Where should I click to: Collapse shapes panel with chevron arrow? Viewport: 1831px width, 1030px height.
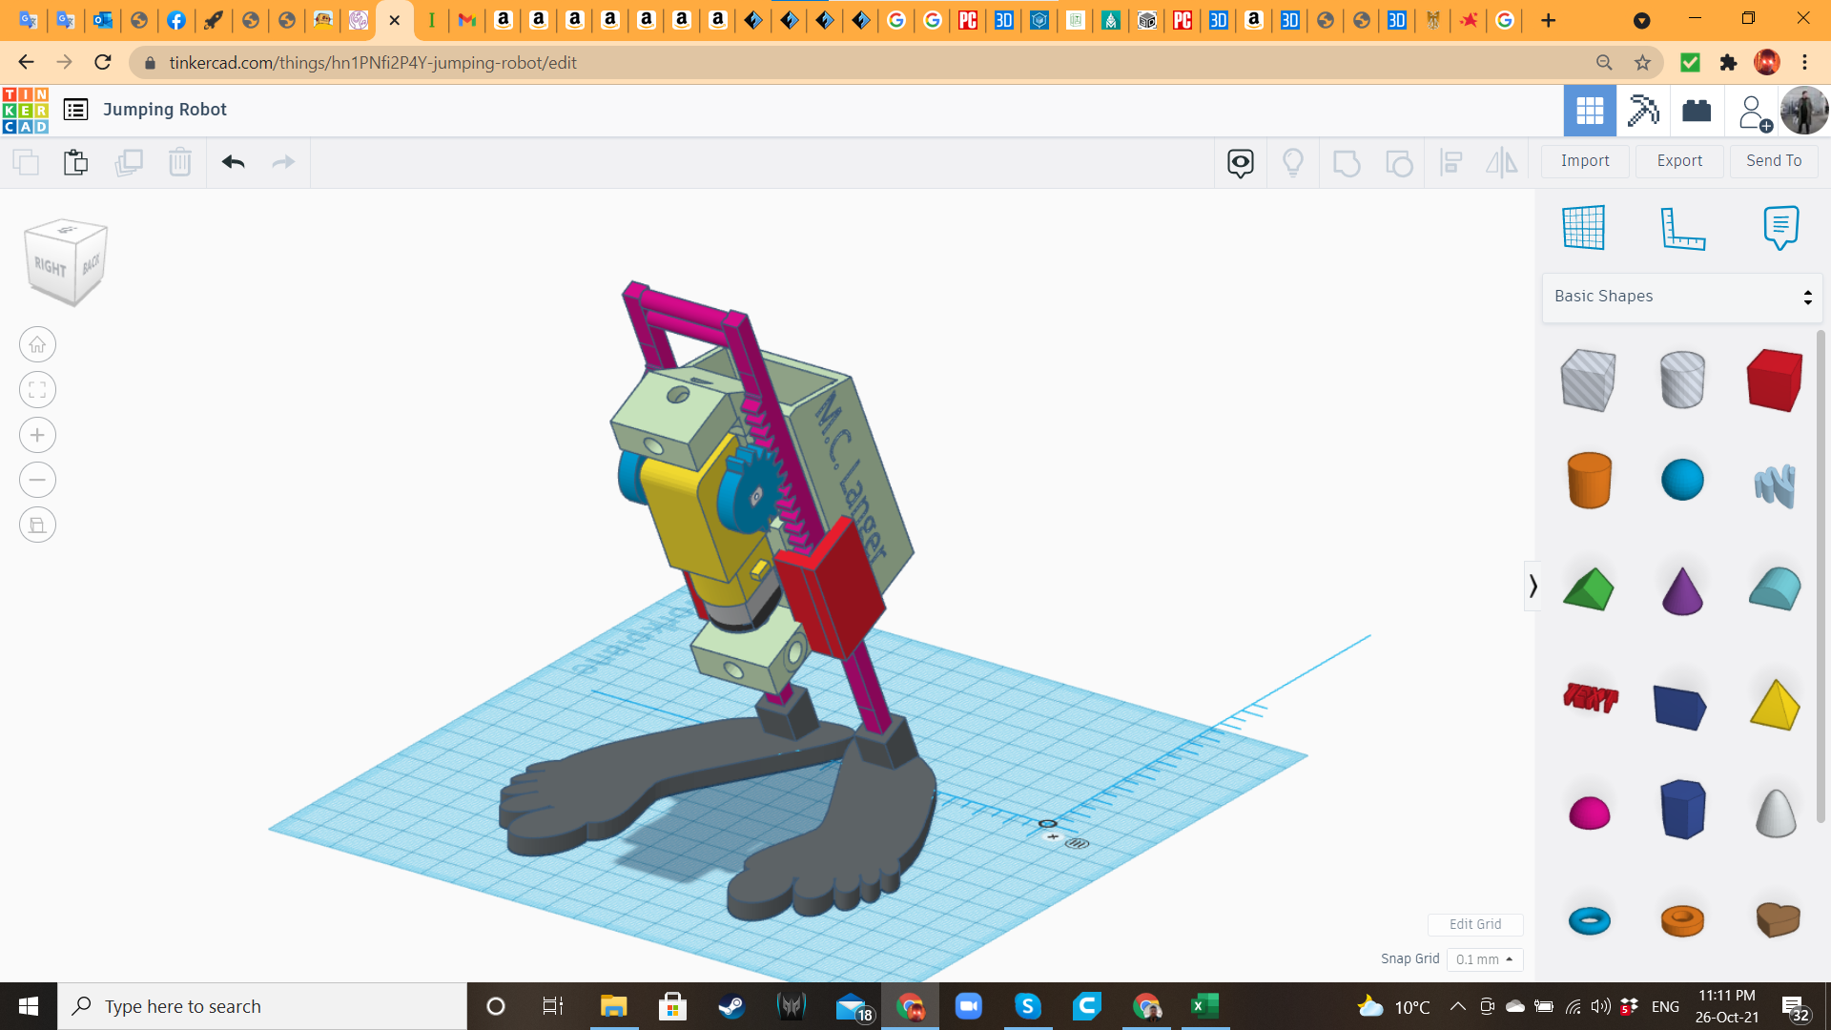click(x=1533, y=586)
